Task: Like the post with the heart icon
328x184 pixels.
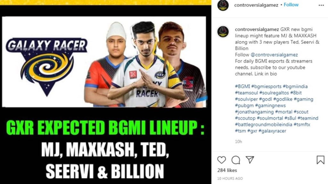Action: click(222, 160)
